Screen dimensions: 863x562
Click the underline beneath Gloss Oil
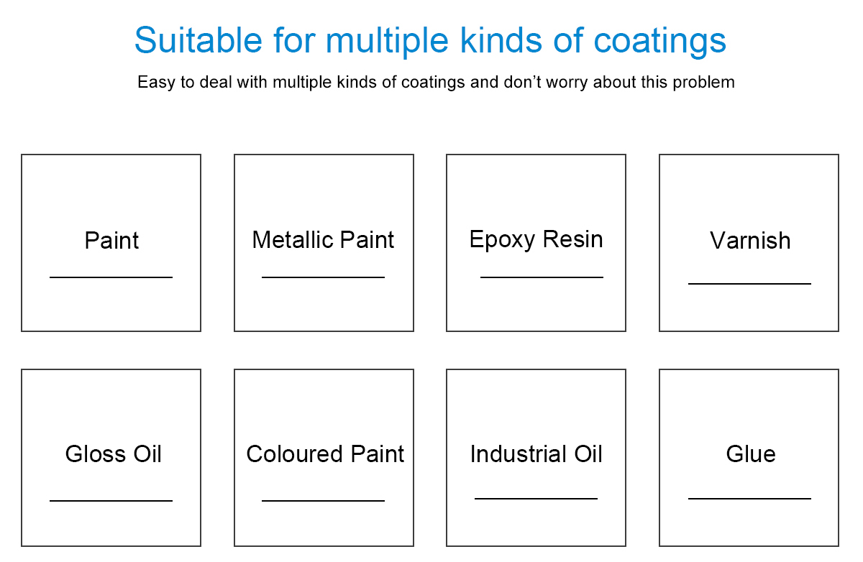[x=111, y=500]
